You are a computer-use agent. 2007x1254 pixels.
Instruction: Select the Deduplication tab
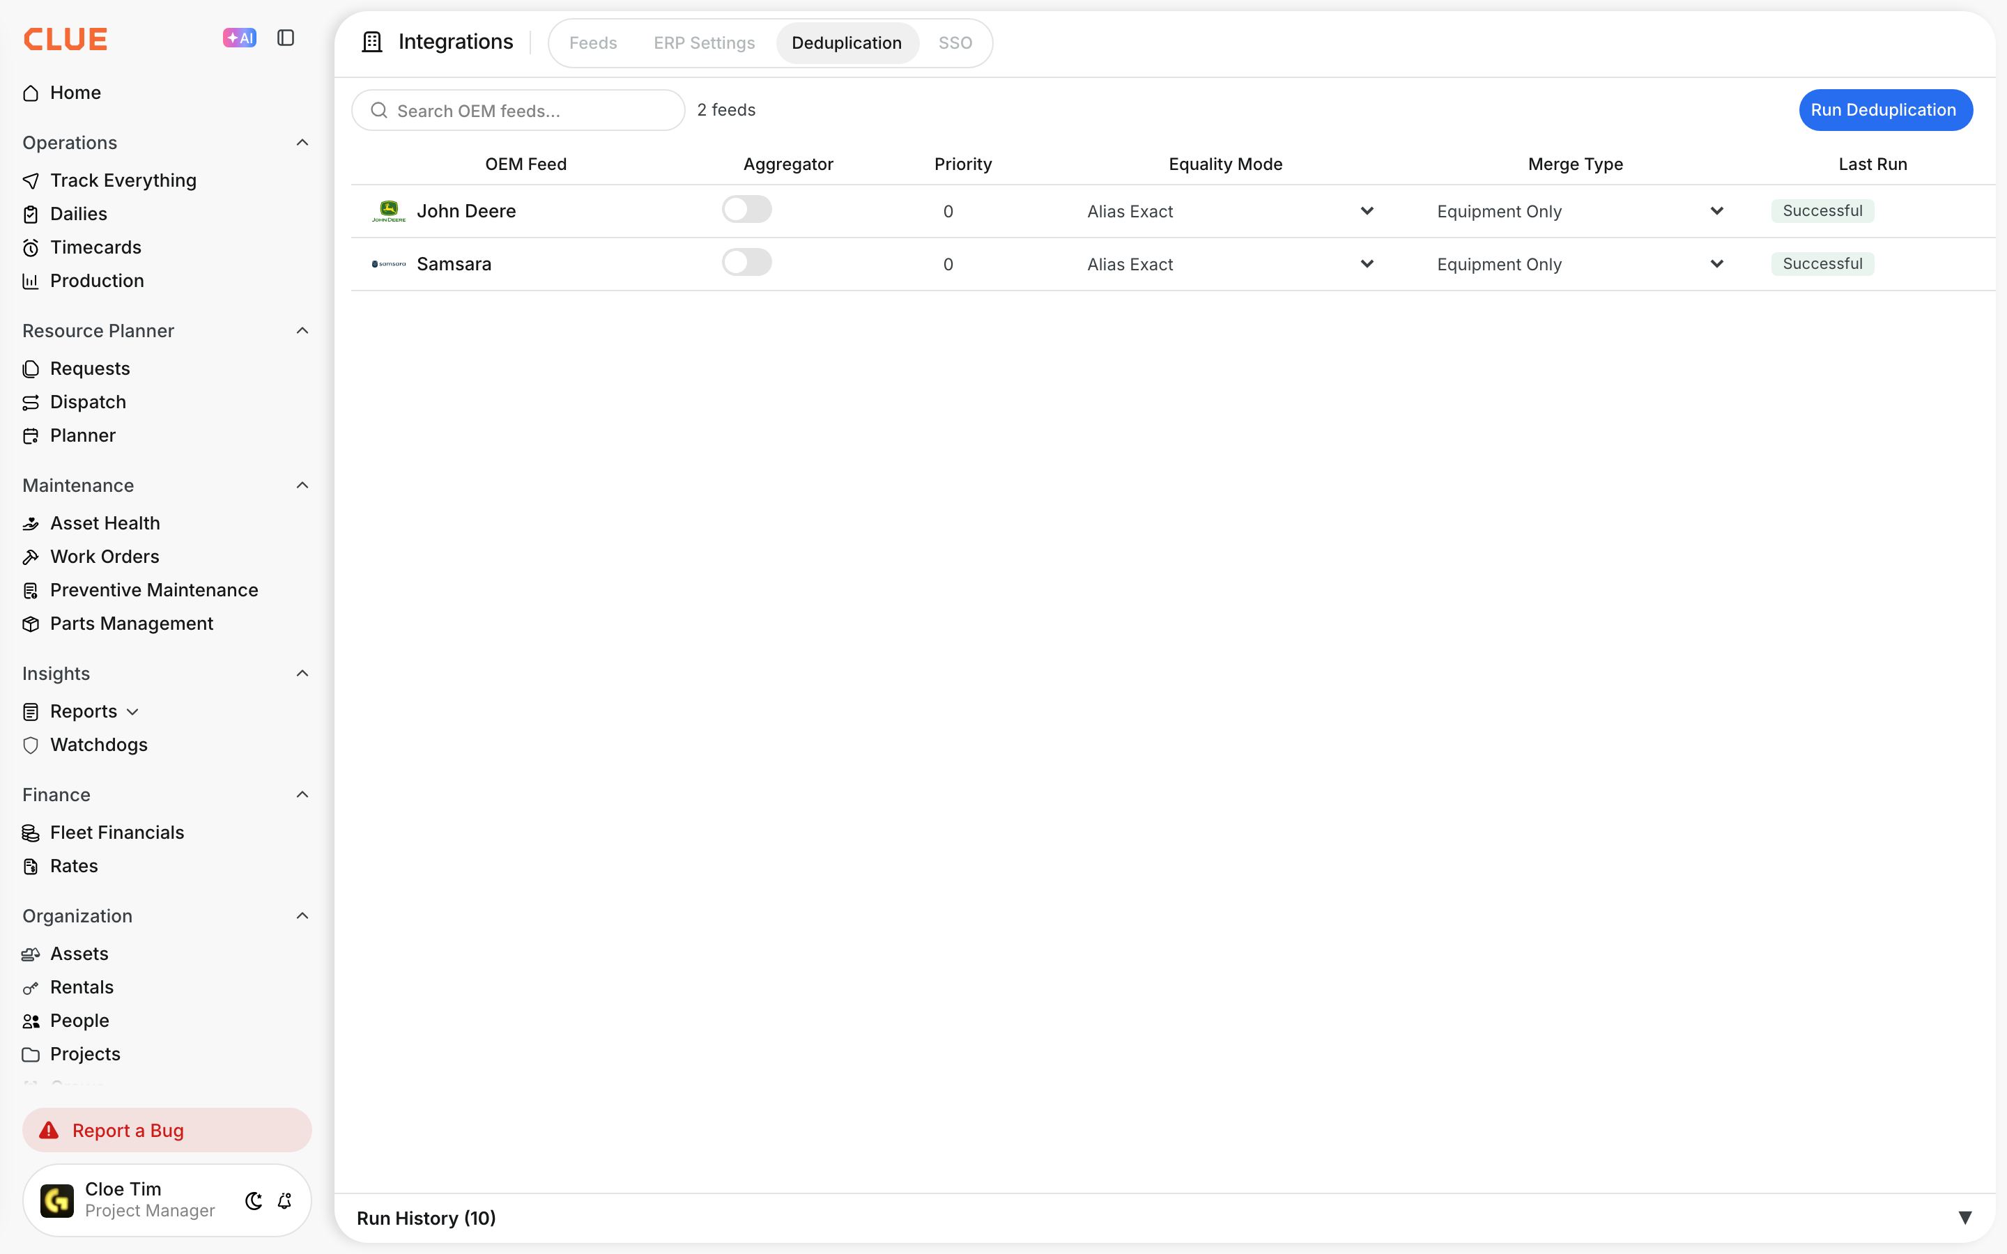pyautogui.click(x=847, y=43)
